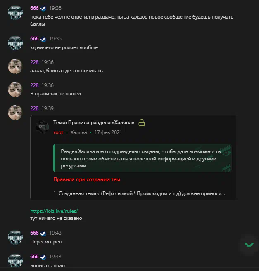Click the 19:35 timestamp of the top message

(x=55, y=8)
